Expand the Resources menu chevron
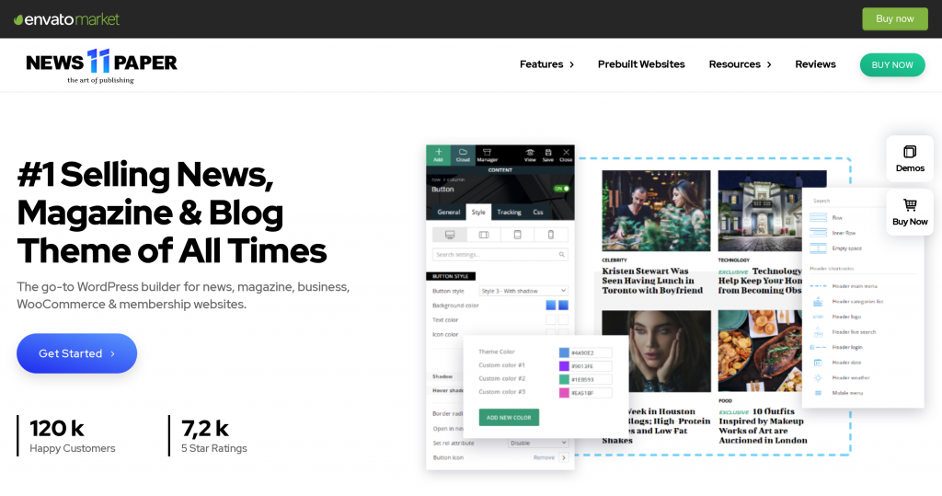 [x=769, y=64]
